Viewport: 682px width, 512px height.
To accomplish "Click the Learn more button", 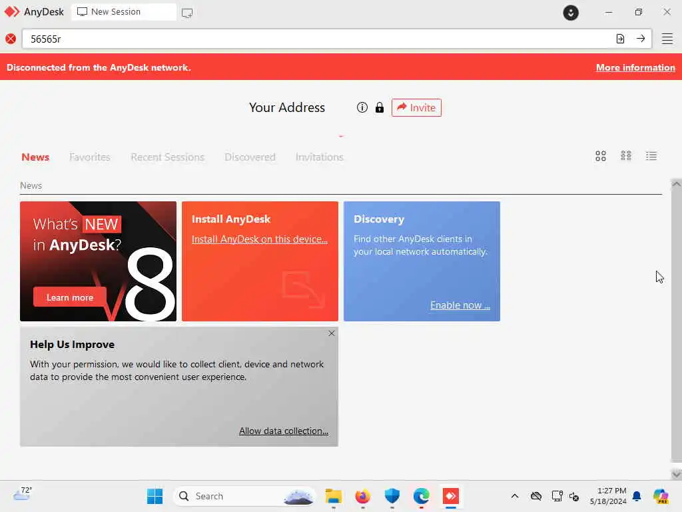I will (x=69, y=297).
